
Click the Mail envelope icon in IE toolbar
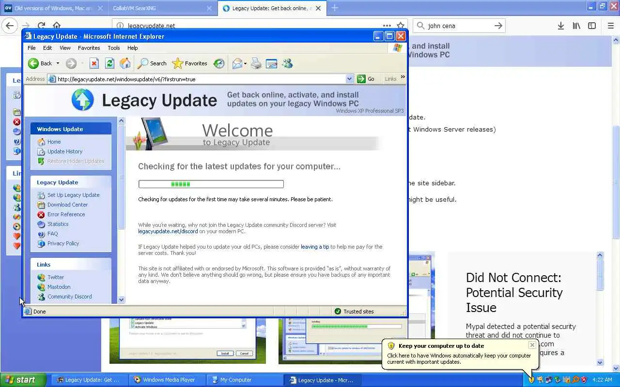click(237, 63)
